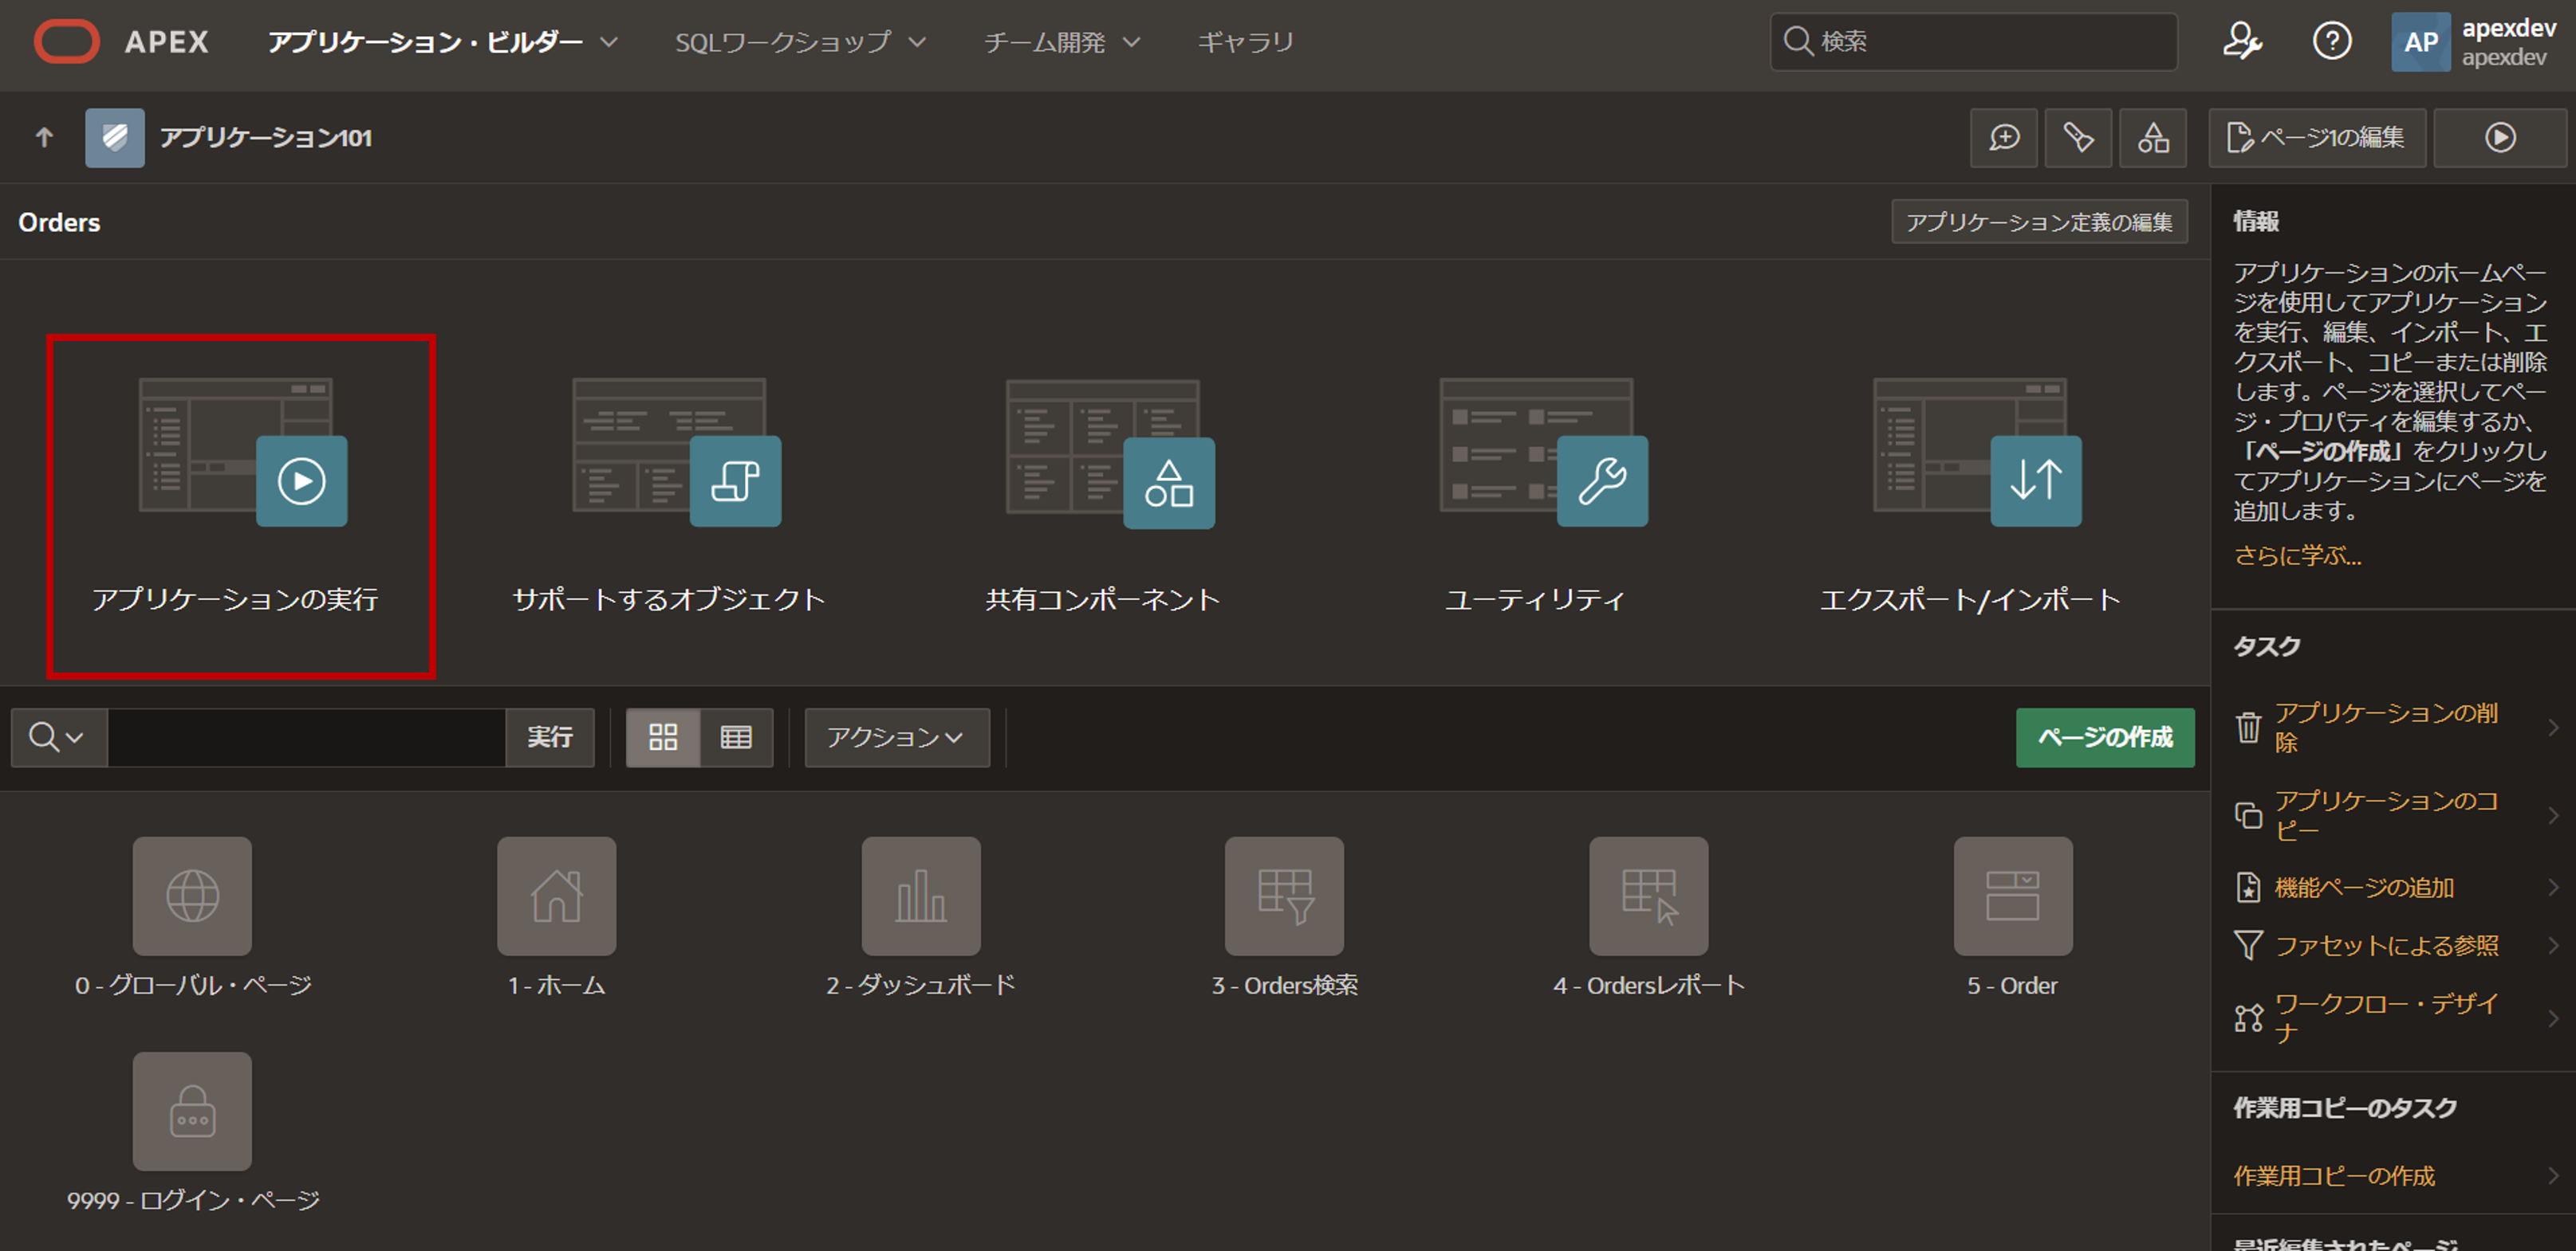Go to the ギャラリ menu item
2576x1251 pixels.
tap(1245, 42)
